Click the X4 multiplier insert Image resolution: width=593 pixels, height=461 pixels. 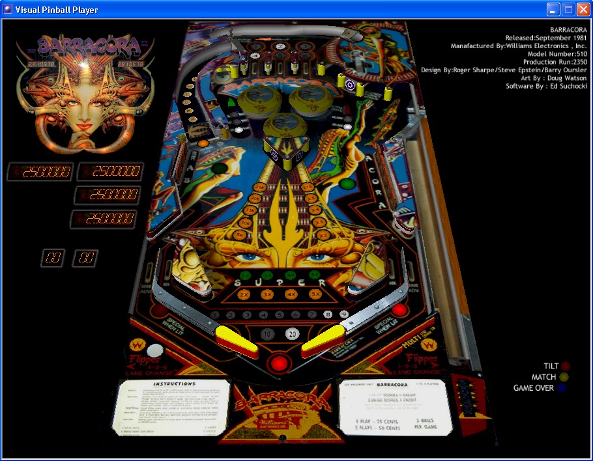[x=315, y=210]
